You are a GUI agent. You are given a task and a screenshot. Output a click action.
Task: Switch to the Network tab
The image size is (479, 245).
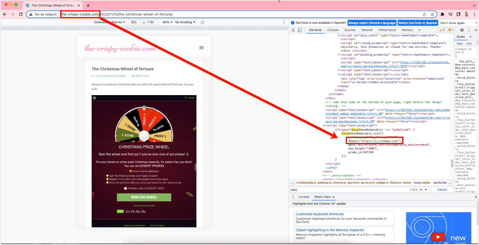click(x=367, y=30)
